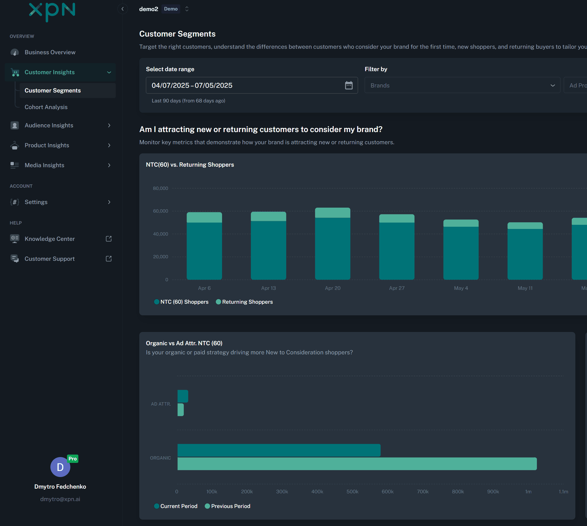This screenshot has height=526, width=587.
Task: Collapse the Customer Insights section
Action: click(x=109, y=72)
